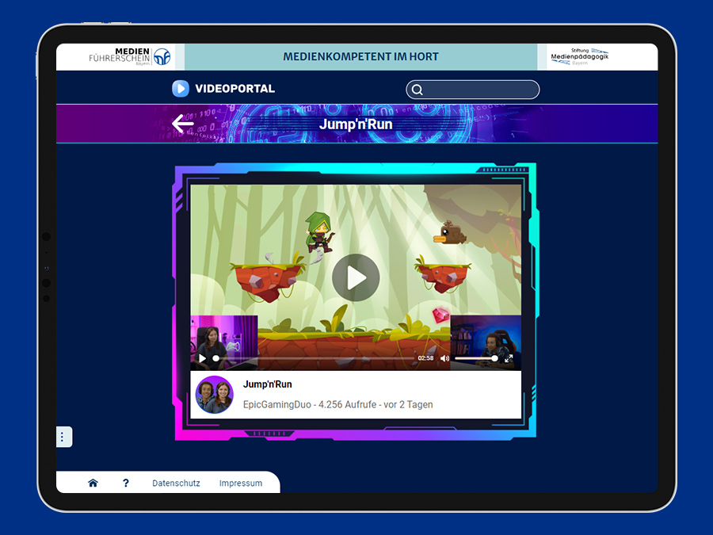Go to home via house icon

[x=93, y=483]
